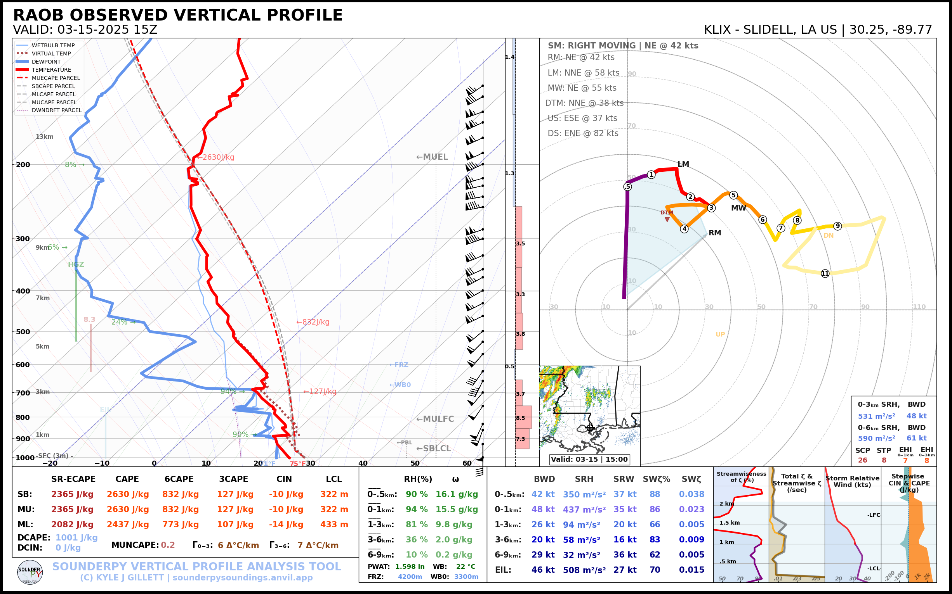Click the DEWPOINT legend entry
Viewport: 952px width, 594px height.
[46, 62]
